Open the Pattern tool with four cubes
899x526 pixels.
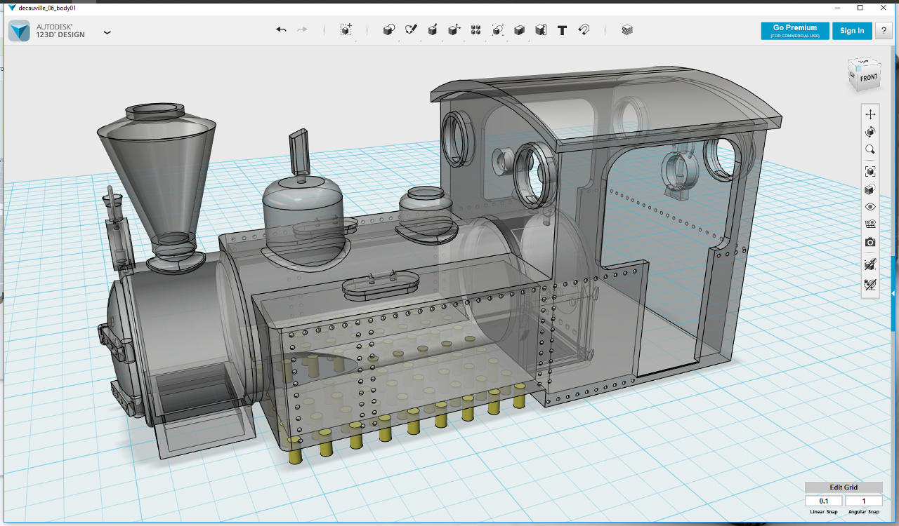(475, 29)
